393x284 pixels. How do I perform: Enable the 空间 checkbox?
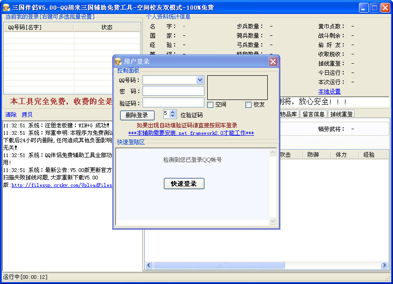click(x=210, y=105)
